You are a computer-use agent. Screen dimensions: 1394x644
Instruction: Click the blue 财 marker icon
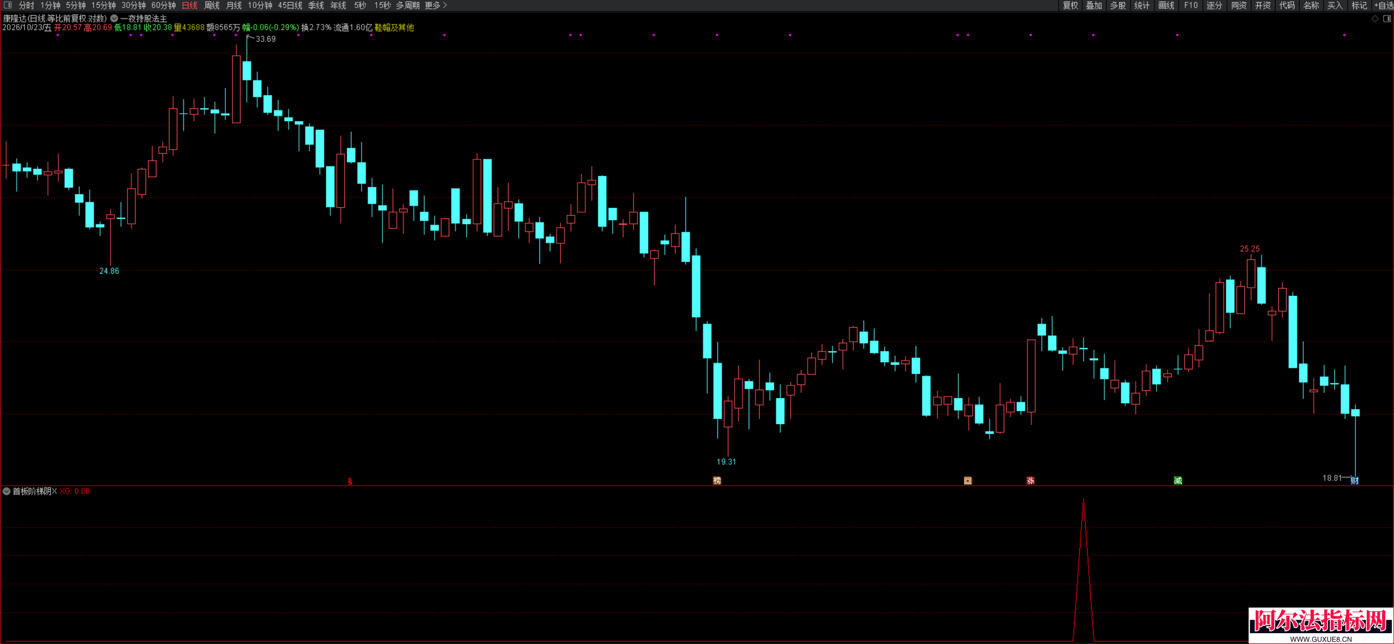coord(1354,480)
